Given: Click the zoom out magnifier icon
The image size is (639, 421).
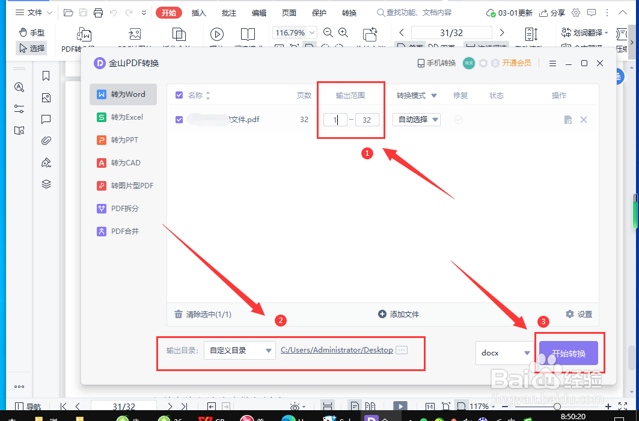Looking at the screenshot, I should tap(328, 32).
